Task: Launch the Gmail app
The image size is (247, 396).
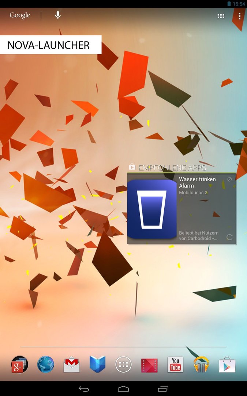Action: pyautogui.click(x=72, y=364)
